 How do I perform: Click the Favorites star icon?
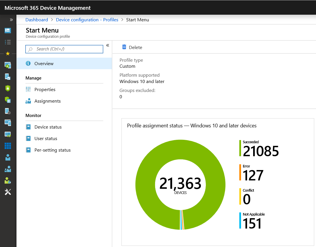point(8,54)
